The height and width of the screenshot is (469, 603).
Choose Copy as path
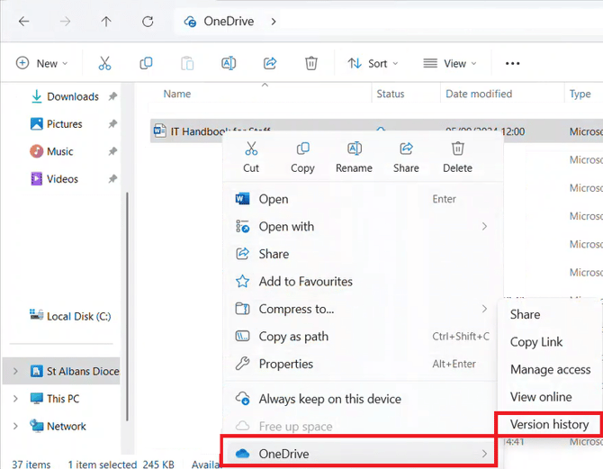[x=293, y=337]
